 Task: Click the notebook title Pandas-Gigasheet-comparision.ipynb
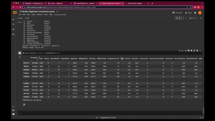pos(38,11)
